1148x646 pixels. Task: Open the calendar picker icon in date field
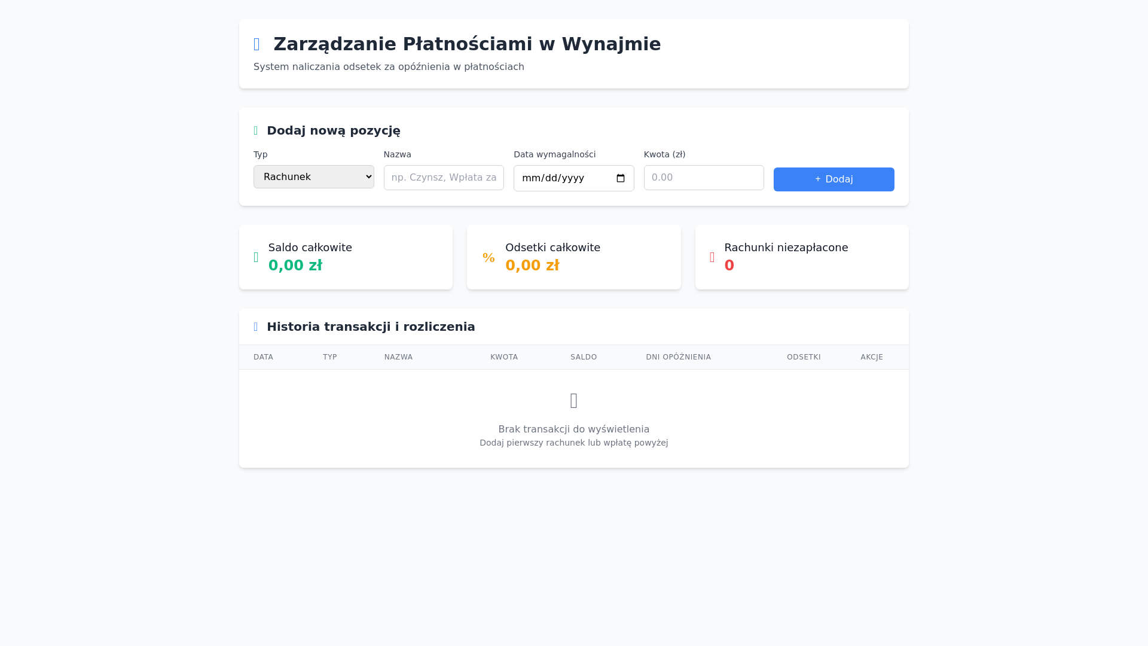pyautogui.click(x=620, y=178)
